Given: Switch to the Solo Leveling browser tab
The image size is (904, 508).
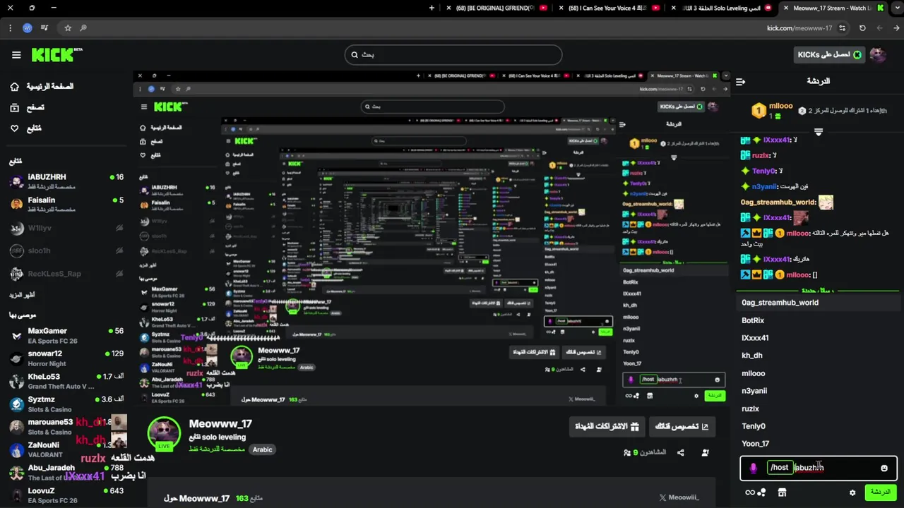Looking at the screenshot, I should coord(723,8).
